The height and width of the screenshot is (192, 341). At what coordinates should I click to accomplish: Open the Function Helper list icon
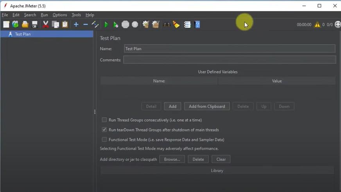pyautogui.click(x=187, y=25)
